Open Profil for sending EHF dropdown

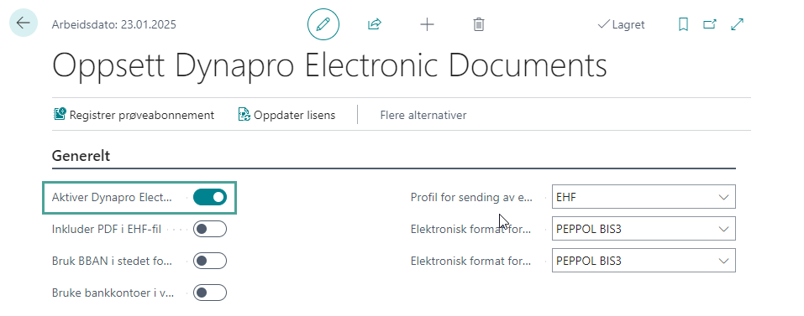click(644, 197)
